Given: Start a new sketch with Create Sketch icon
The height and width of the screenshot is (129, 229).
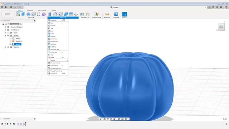Looking at the screenshot, I should pos(18,14).
